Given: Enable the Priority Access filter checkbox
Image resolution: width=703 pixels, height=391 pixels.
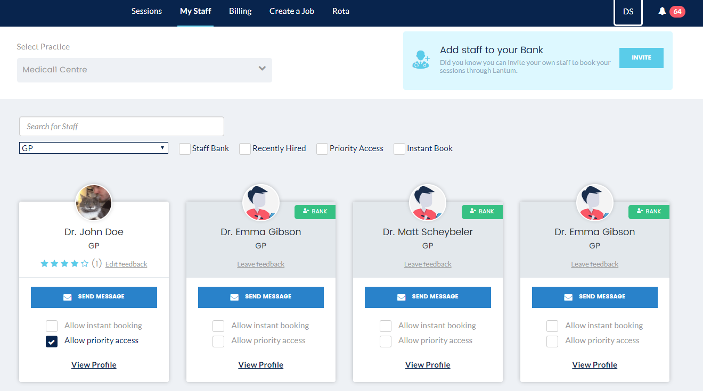Looking at the screenshot, I should click(x=322, y=149).
